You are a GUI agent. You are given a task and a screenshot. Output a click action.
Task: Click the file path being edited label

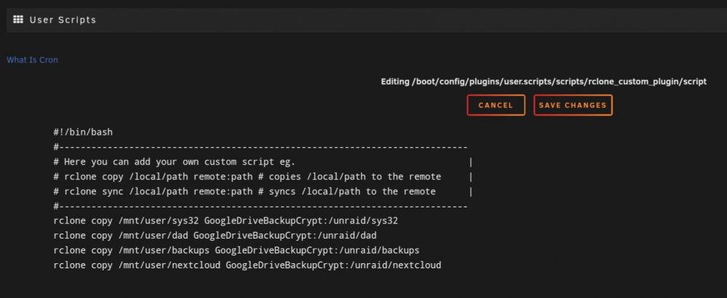click(544, 81)
